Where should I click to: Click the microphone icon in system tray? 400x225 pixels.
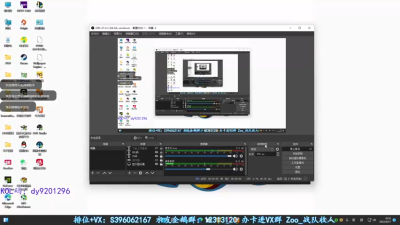pyautogui.click(x=347, y=220)
